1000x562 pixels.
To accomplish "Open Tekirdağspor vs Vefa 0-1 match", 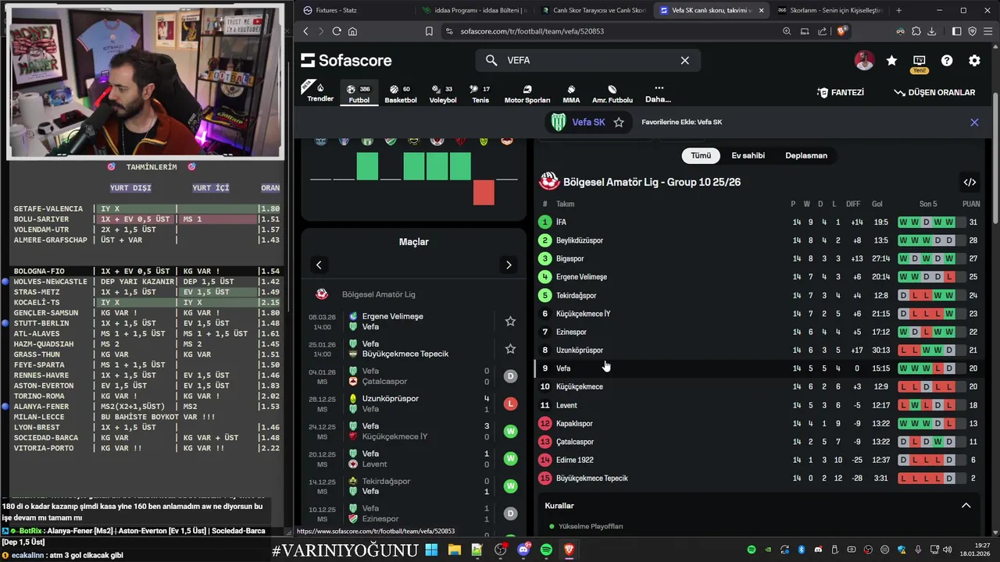I will click(x=414, y=486).
